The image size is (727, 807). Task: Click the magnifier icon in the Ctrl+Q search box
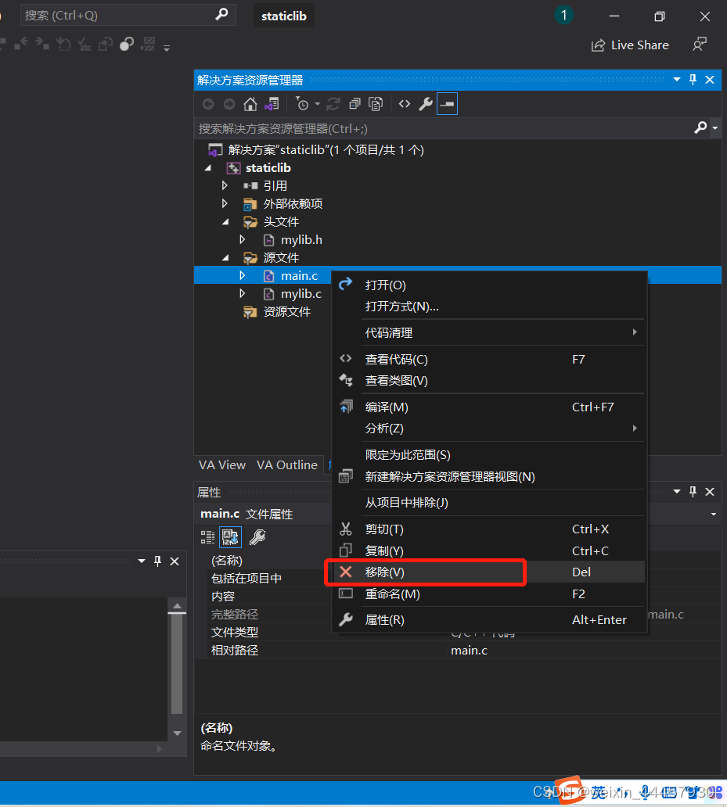[222, 14]
